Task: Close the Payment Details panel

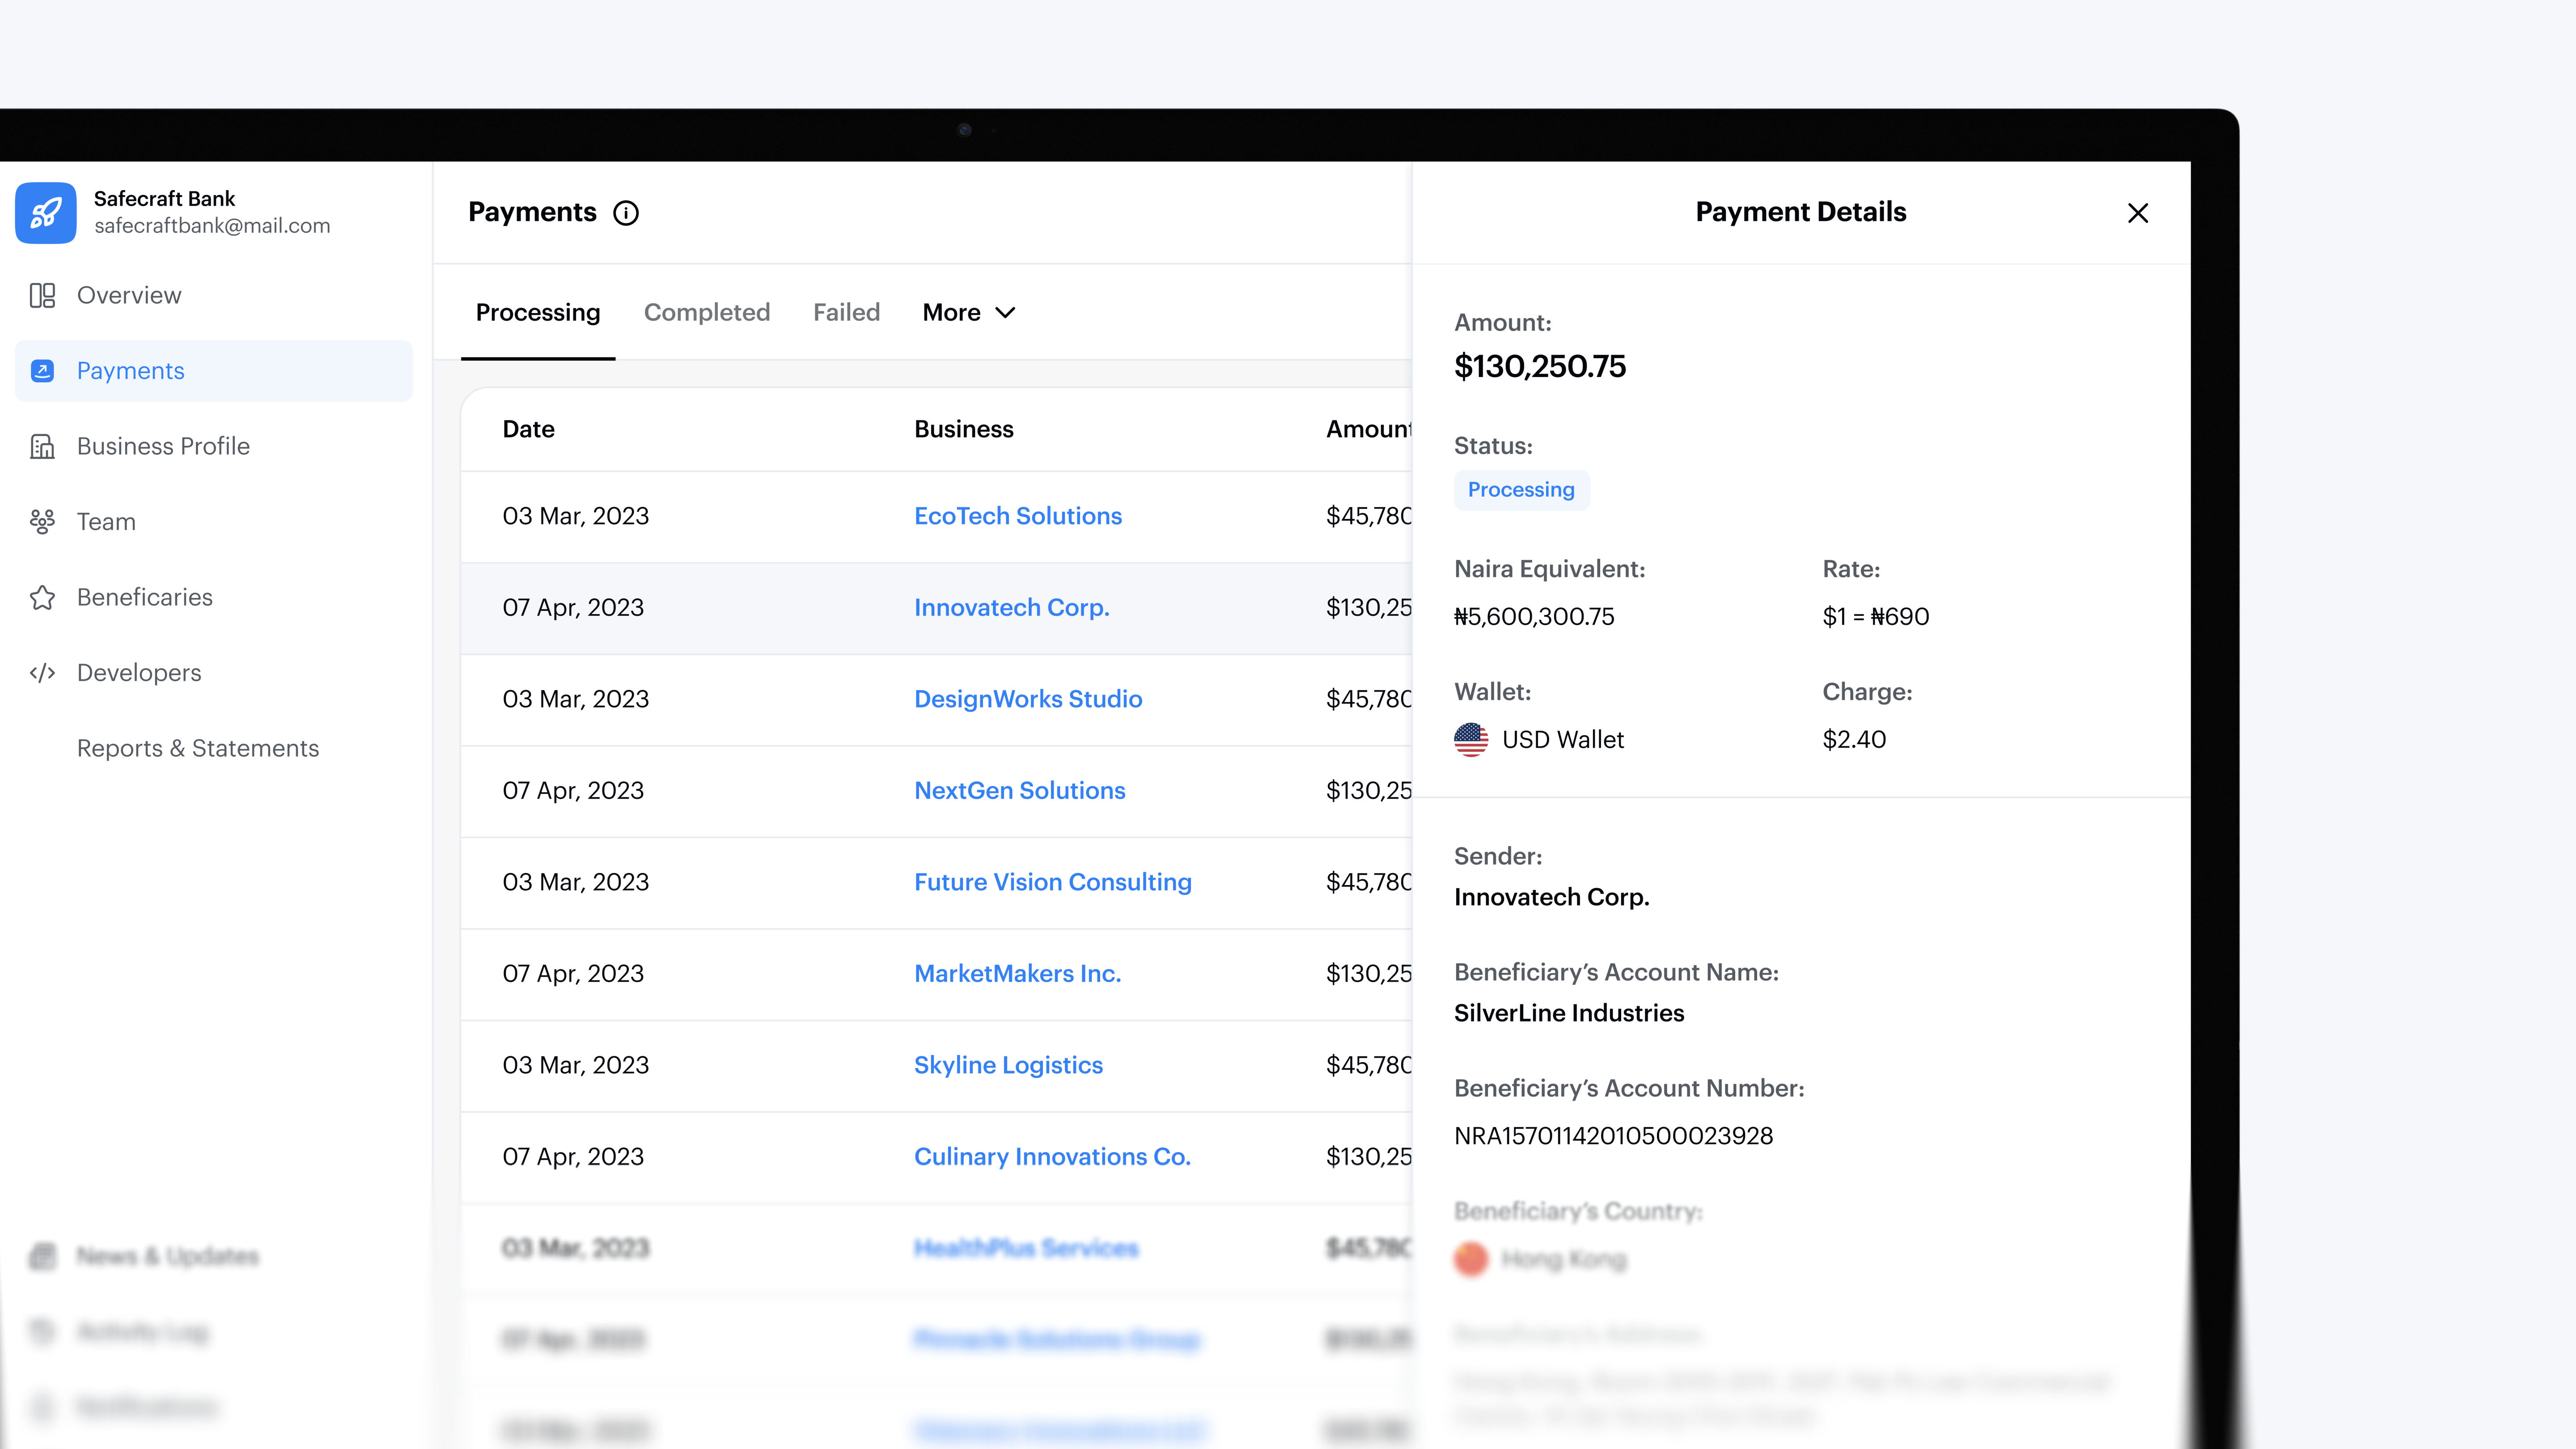Action: (2138, 213)
